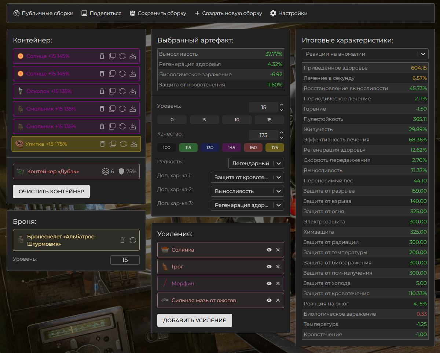Click ДОБАВИТЬ УСИЛЕНИЕ button
The width and height of the screenshot is (440, 353).
pos(194,320)
